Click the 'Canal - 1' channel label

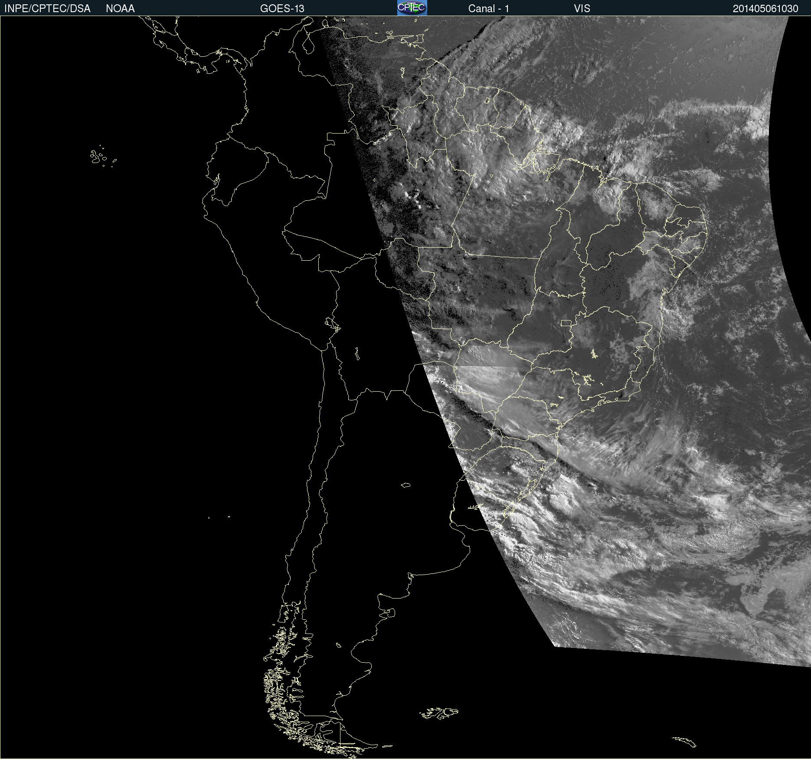pyautogui.click(x=489, y=9)
